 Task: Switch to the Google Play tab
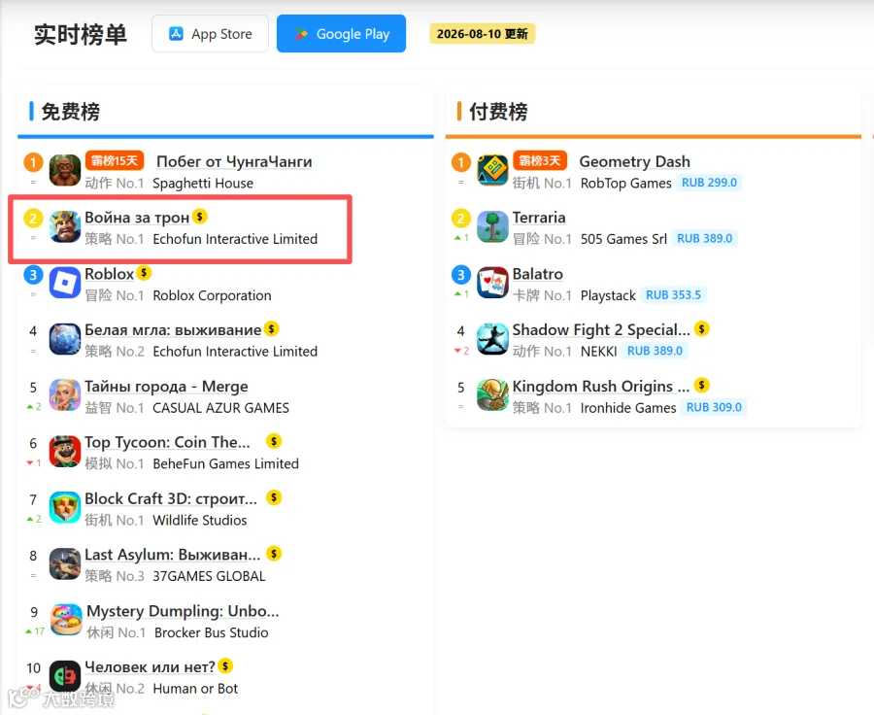pos(341,34)
